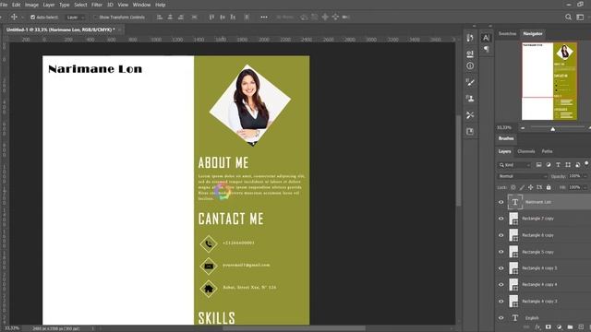
Task: Select the Move tool in options bar
Action: click(14, 17)
